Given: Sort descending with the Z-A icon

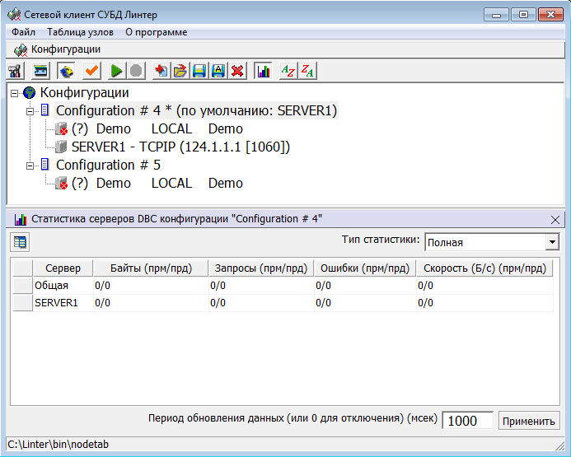Looking at the screenshot, I should (x=307, y=71).
